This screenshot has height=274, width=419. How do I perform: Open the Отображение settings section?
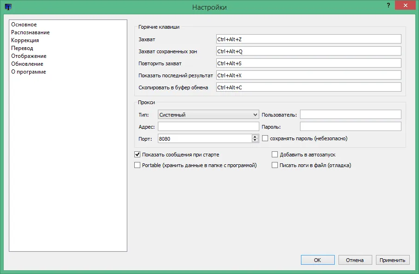(29, 56)
